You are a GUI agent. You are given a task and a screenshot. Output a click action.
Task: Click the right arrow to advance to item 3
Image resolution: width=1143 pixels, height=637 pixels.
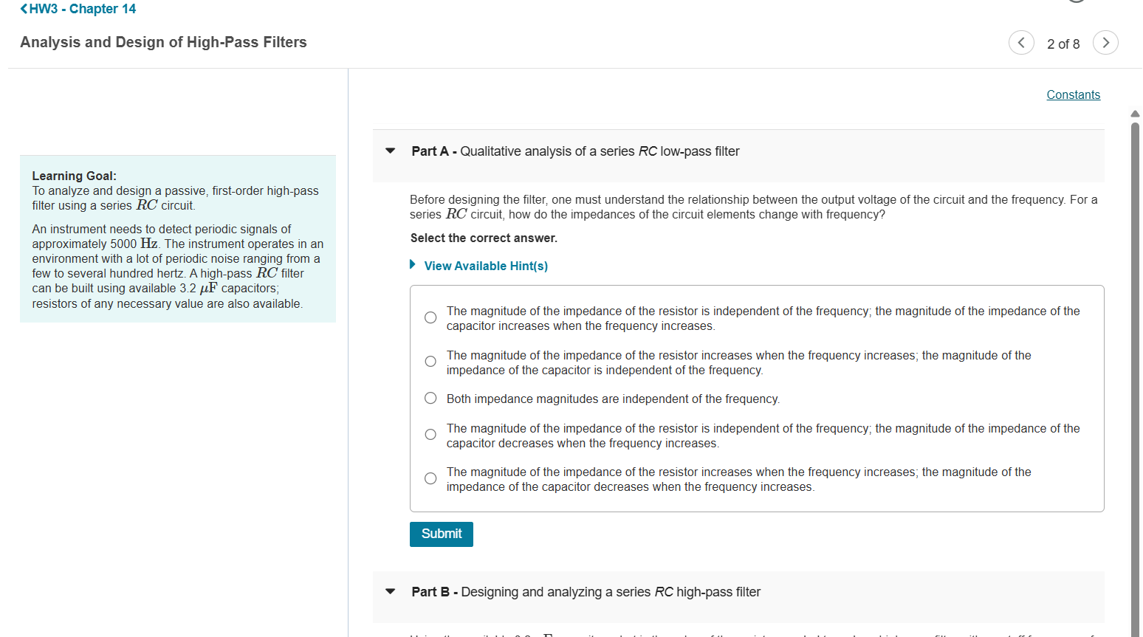[x=1105, y=42]
